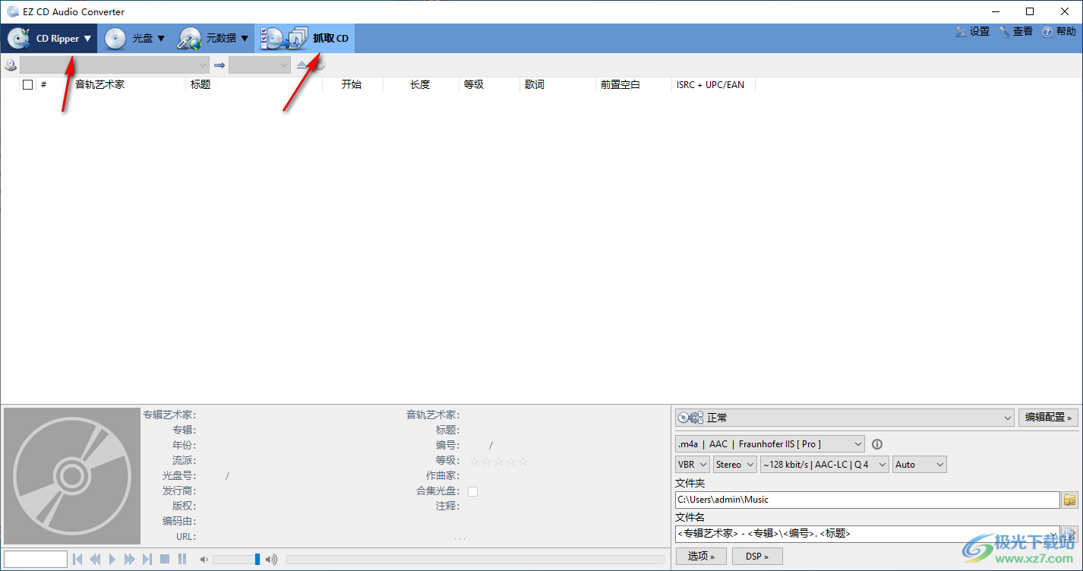Click the encoder info icon
Image resolution: width=1083 pixels, height=571 pixels.
pyautogui.click(x=876, y=444)
